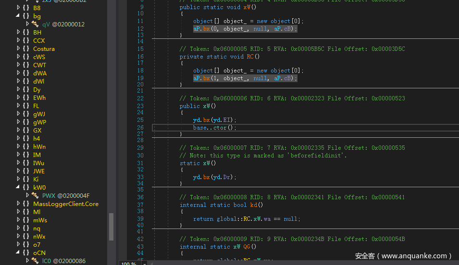The height and width of the screenshot is (265, 459).
Task: Expand the Costura namespace arrow
Action: point(18,48)
